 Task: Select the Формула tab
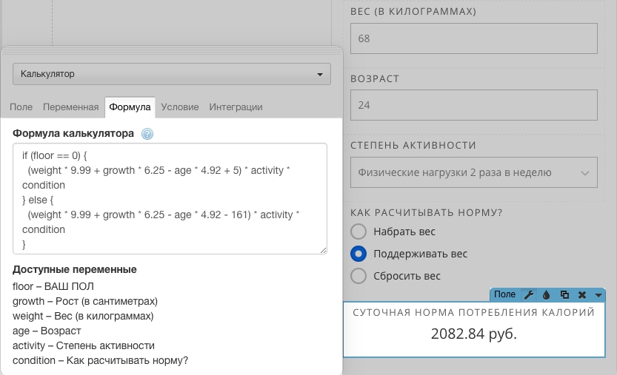(130, 107)
